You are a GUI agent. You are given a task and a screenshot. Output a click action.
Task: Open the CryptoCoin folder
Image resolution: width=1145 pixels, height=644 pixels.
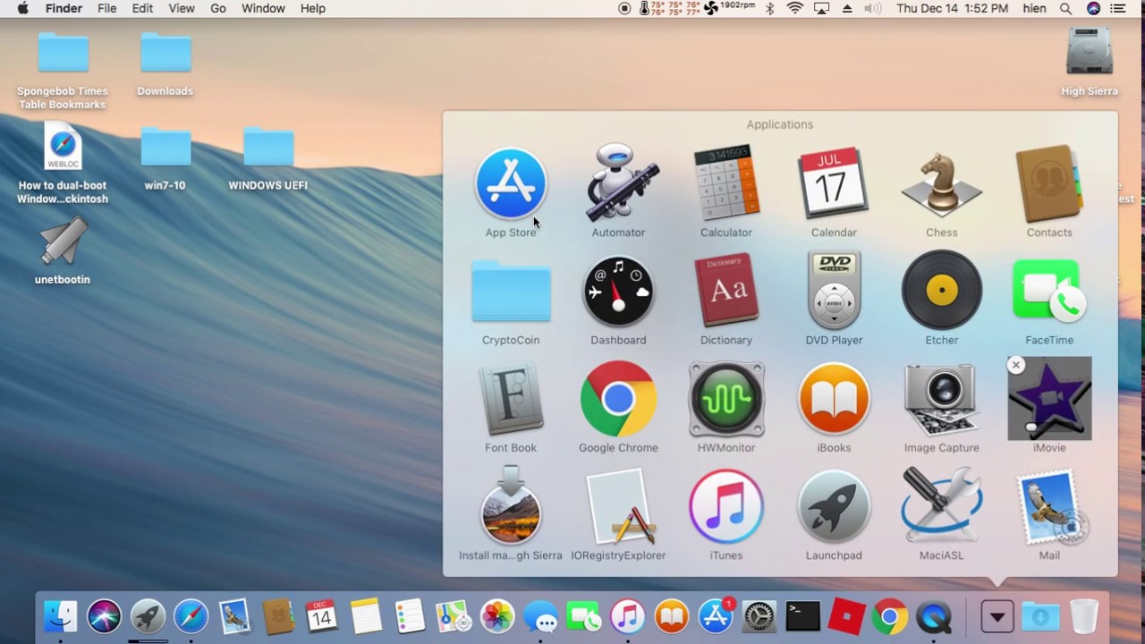[x=511, y=292]
